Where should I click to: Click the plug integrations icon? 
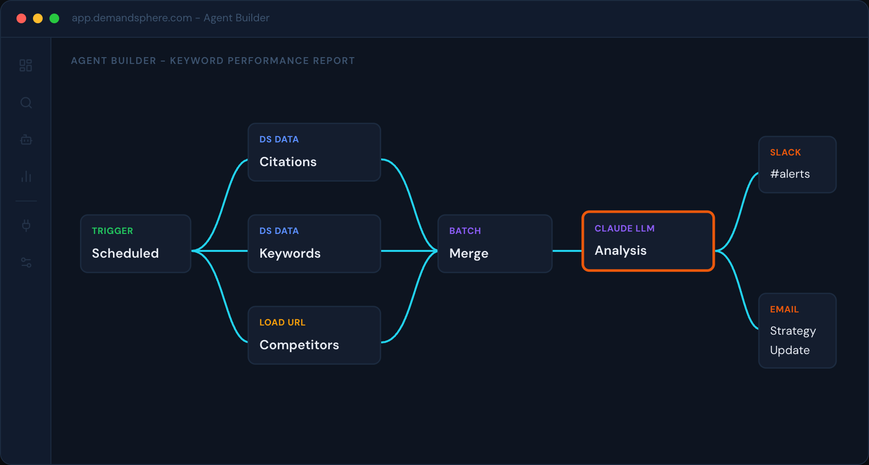tap(26, 226)
